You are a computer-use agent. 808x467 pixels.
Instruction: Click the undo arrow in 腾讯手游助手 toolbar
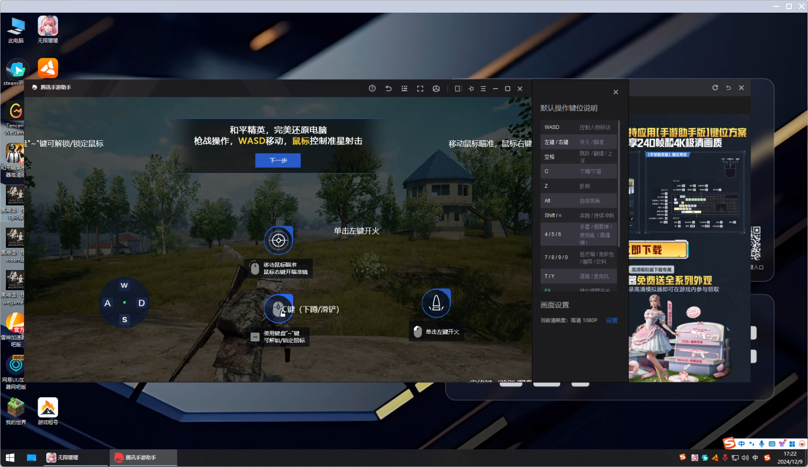click(x=388, y=89)
